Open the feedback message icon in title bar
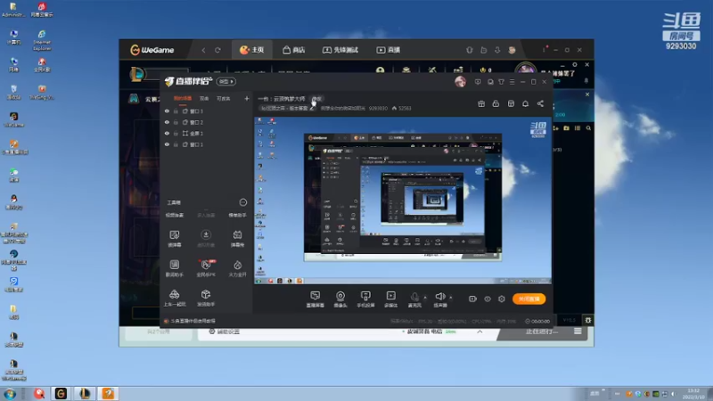The image size is (713, 401). [478, 82]
